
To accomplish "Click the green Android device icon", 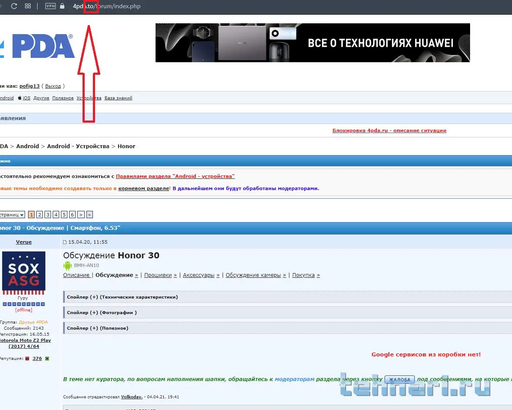I will [x=67, y=265].
